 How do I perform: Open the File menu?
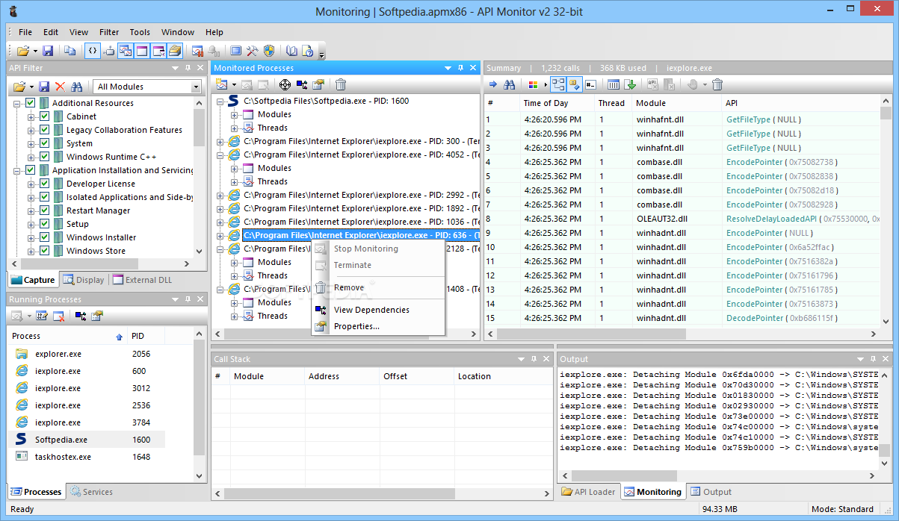tap(25, 32)
